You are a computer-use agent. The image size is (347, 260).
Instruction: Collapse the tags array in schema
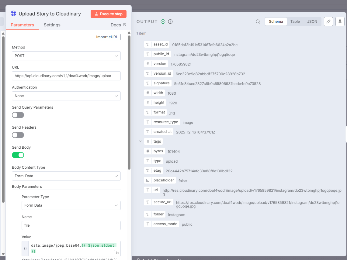tap(140, 141)
